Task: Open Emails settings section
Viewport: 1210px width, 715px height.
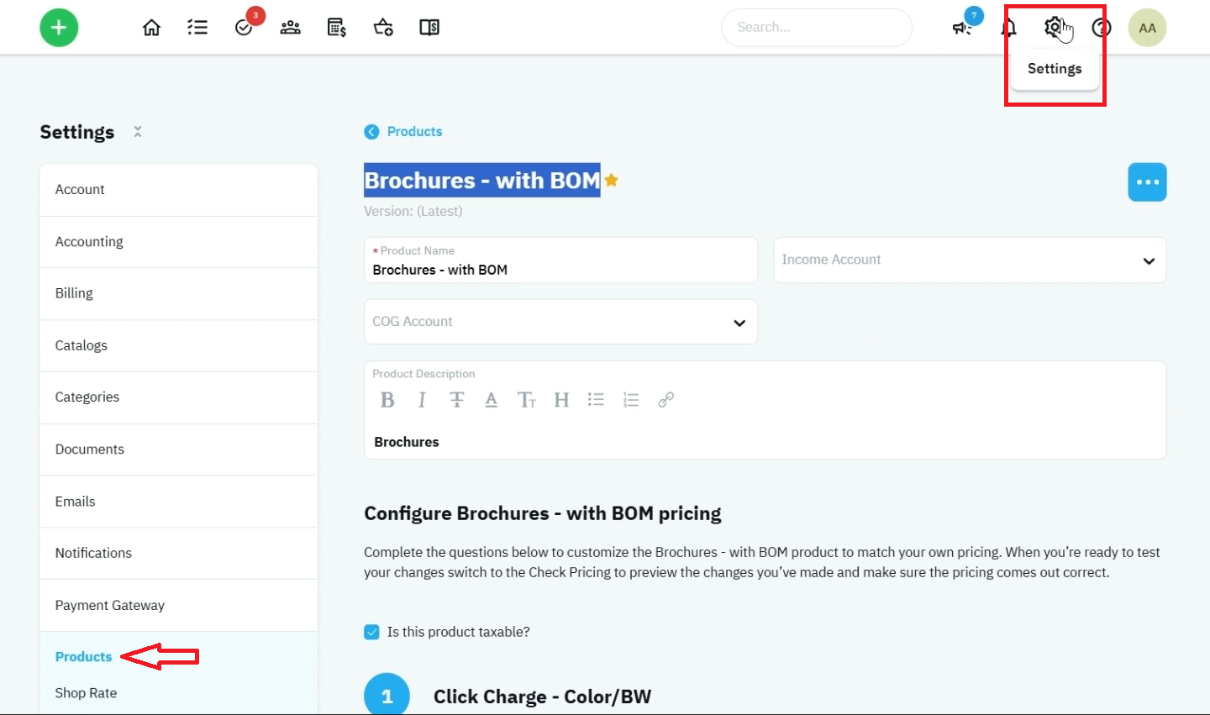Action: click(178, 502)
